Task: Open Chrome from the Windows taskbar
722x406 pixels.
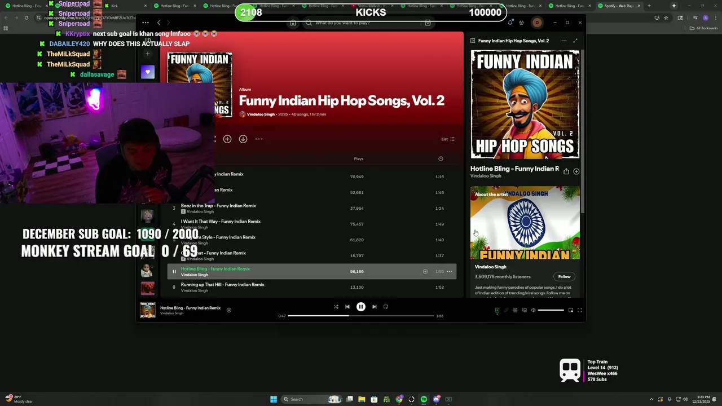Action: pyautogui.click(x=399, y=399)
